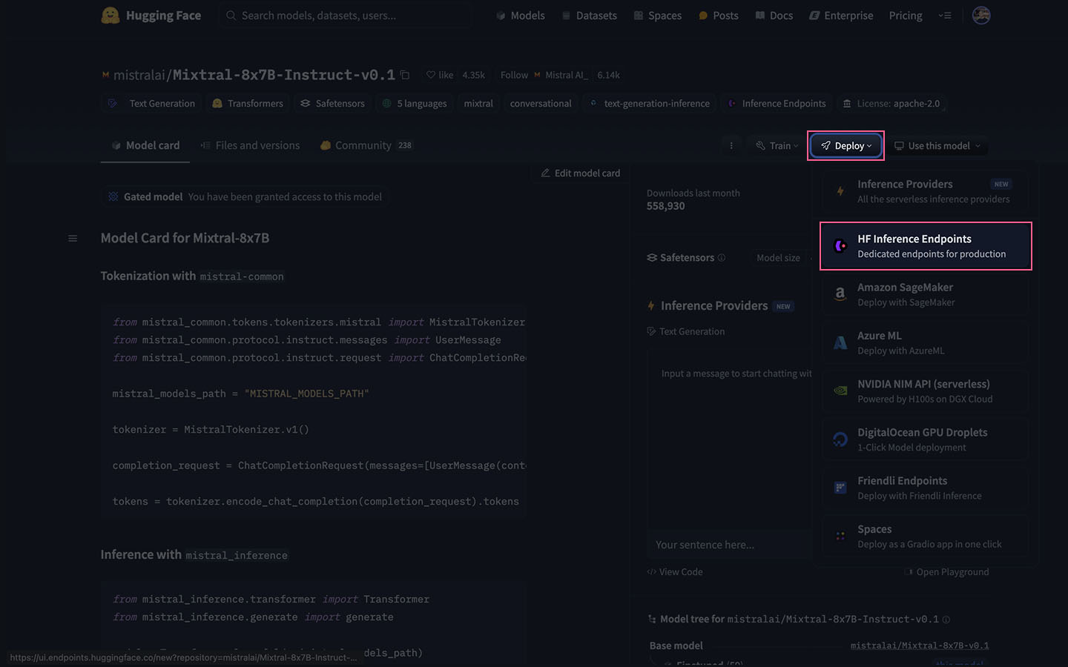
Task: Open Spaces in the top navigation
Action: click(657, 16)
